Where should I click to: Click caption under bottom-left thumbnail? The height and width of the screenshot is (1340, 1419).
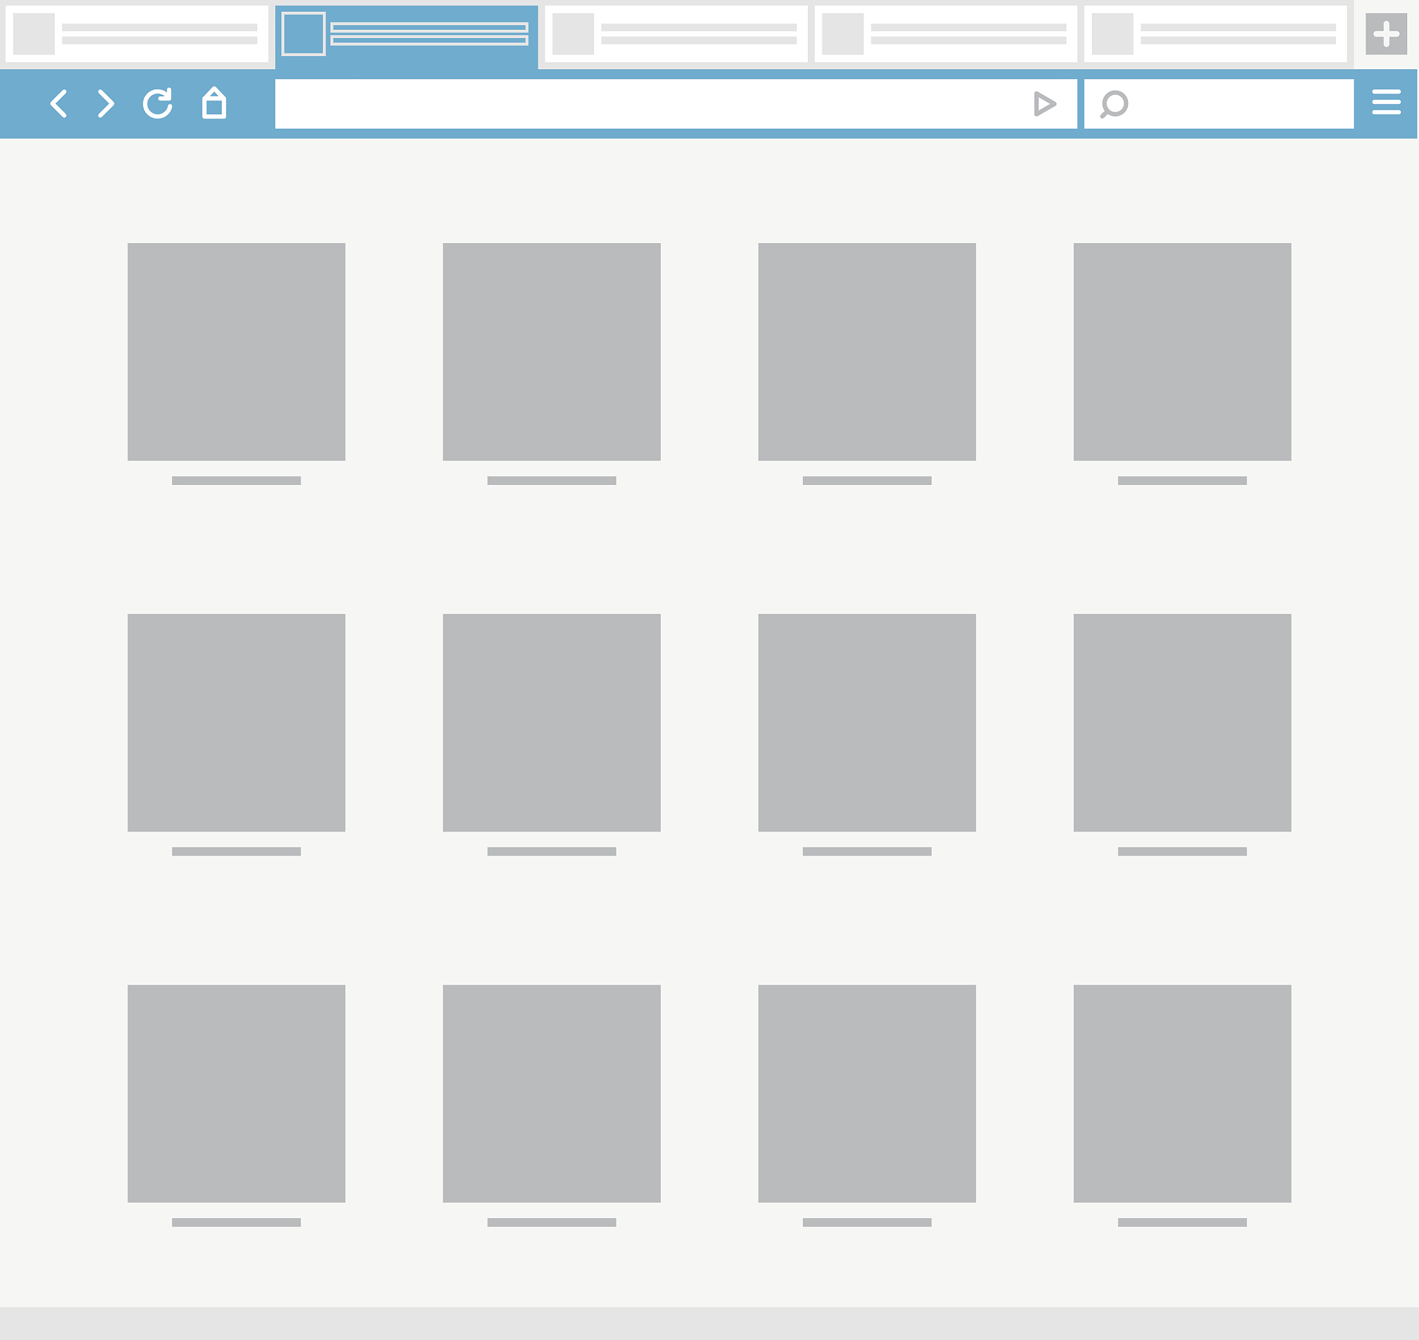236,1222
